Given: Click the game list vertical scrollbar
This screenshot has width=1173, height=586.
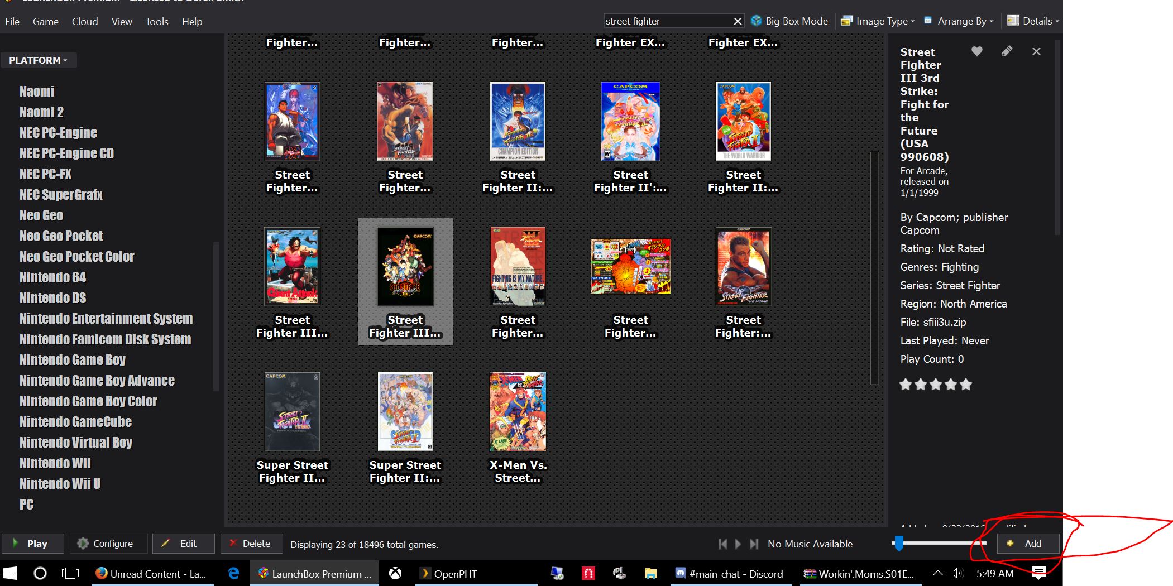Looking at the screenshot, I should click(x=874, y=268).
